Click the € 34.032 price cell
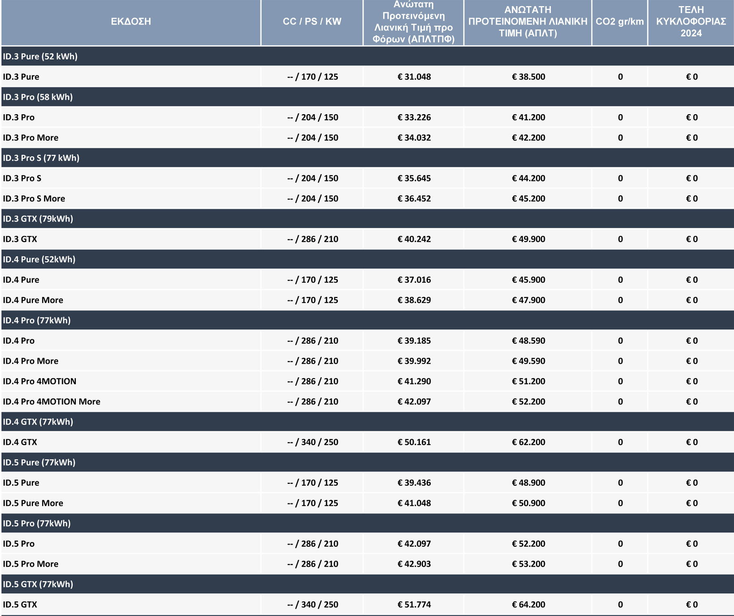 click(x=414, y=138)
